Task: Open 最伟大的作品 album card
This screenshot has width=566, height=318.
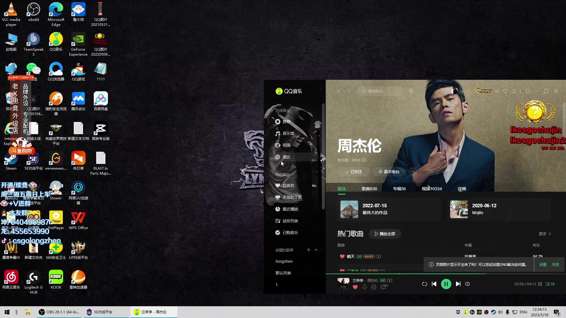Action: coord(389,209)
